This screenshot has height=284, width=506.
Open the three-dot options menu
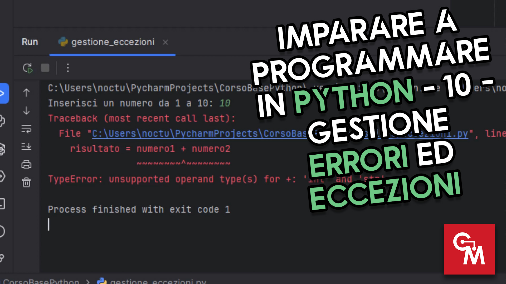point(68,68)
